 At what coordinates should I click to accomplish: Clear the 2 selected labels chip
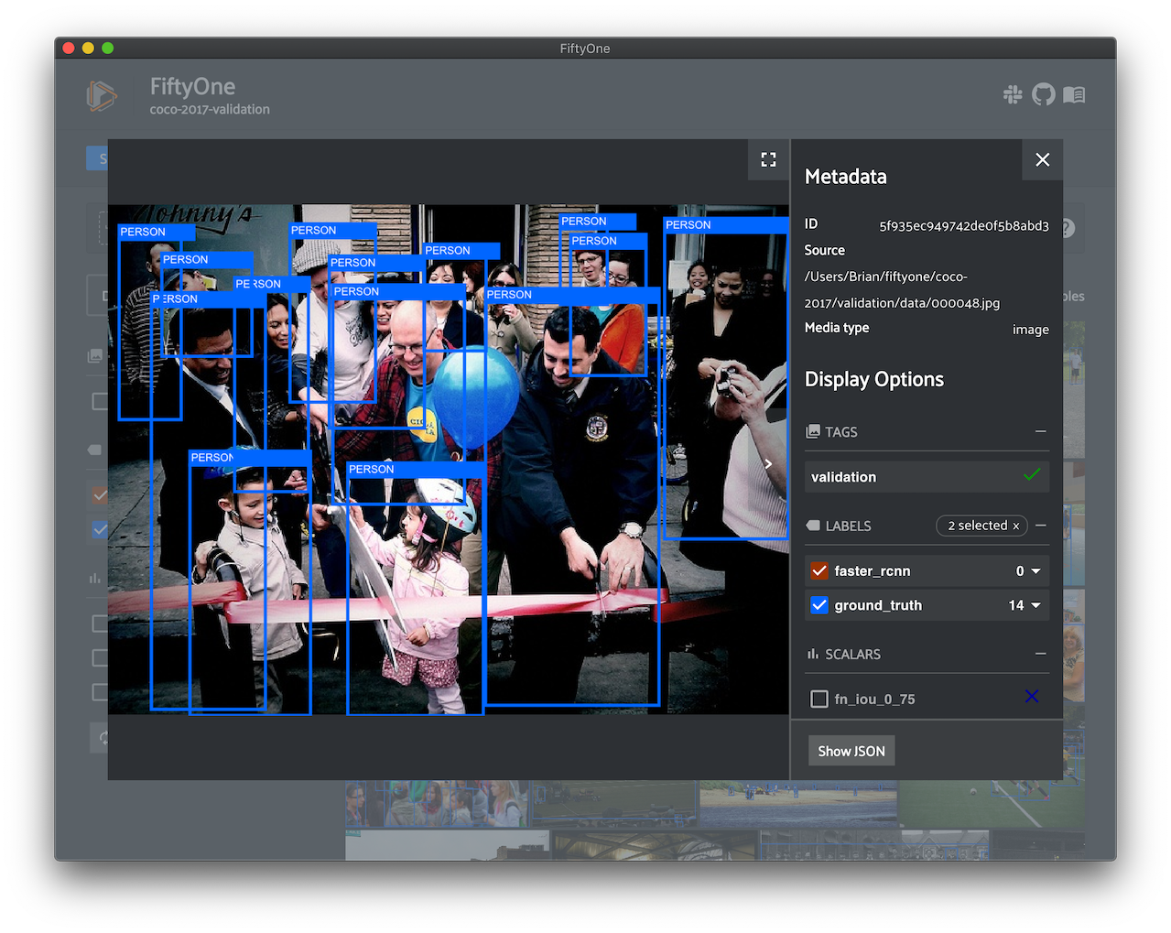pyautogui.click(x=1015, y=525)
